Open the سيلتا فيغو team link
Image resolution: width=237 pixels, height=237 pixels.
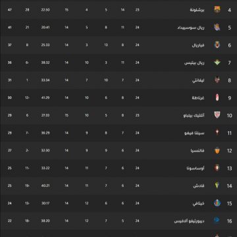(194, 133)
